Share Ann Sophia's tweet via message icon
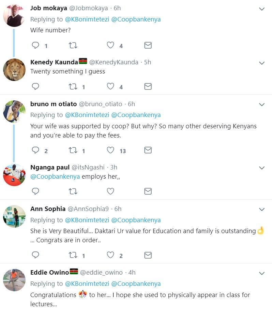Image resolution: width=272 pixels, height=310 pixels. pos(148,255)
